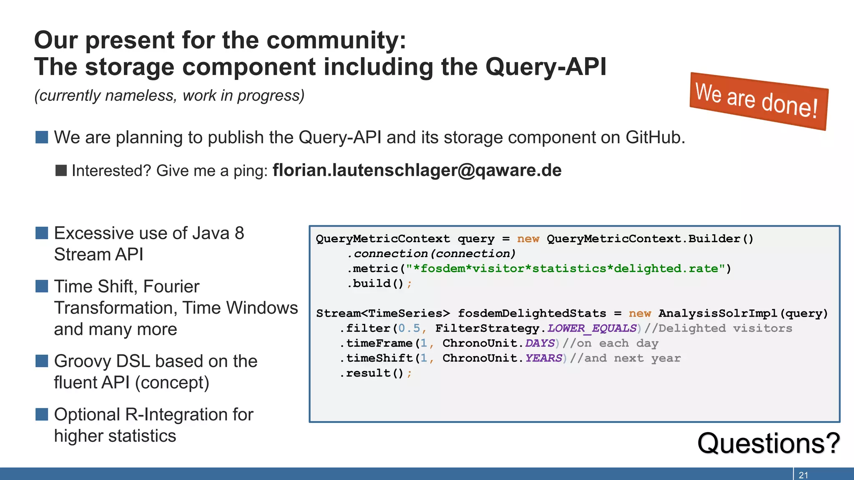Click the code line '.build();'
The width and height of the screenshot is (854, 480).
click(379, 284)
